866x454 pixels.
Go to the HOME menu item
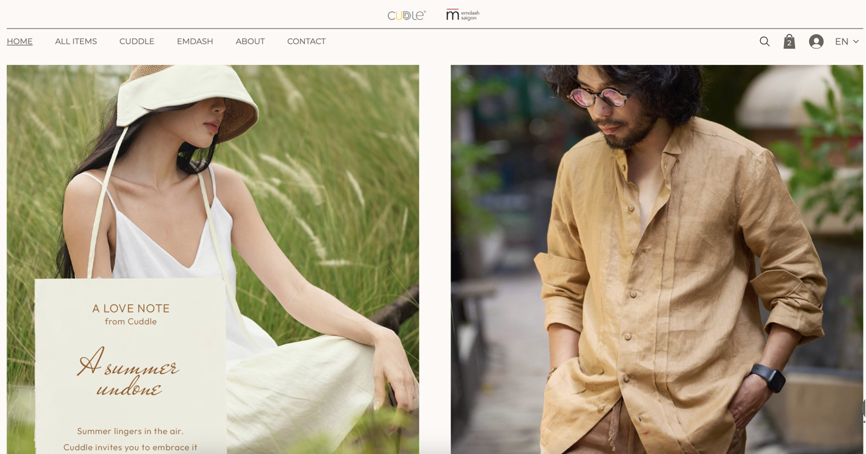pyautogui.click(x=20, y=42)
